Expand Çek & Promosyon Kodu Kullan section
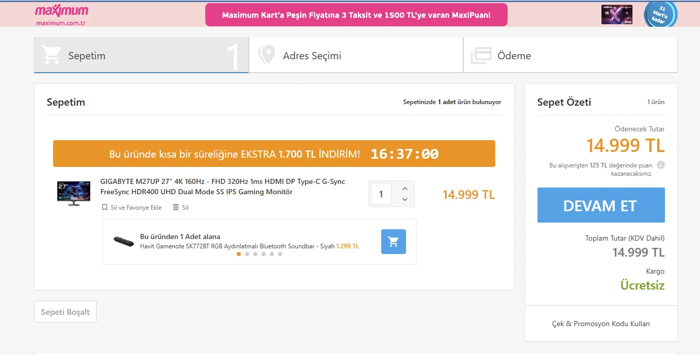700x355 pixels. [601, 324]
